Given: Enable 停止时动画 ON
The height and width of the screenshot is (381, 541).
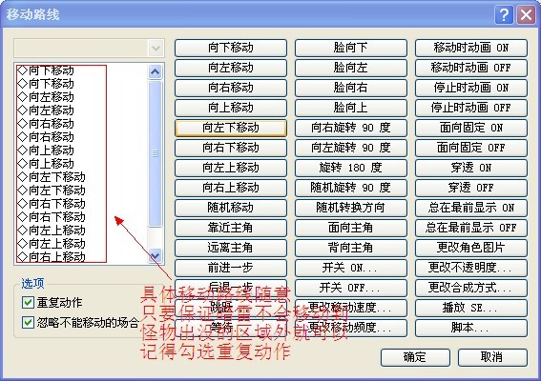Looking at the screenshot, I should 471,88.
